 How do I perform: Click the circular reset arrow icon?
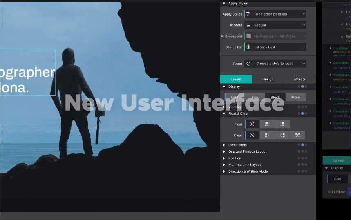click(248, 64)
